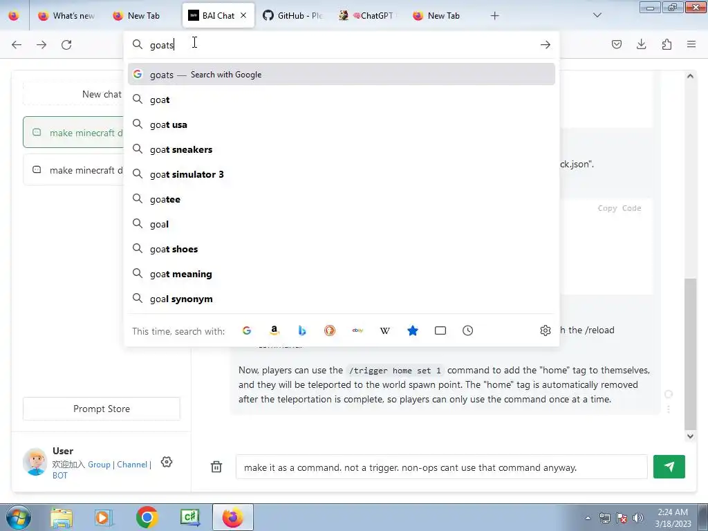Click the volume icon in system tray
This screenshot has width=708, height=531.
coord(638,518)
